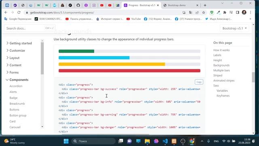The image size is (259, 146).
Task: Collapse the Components section
Action: point(17,79)
